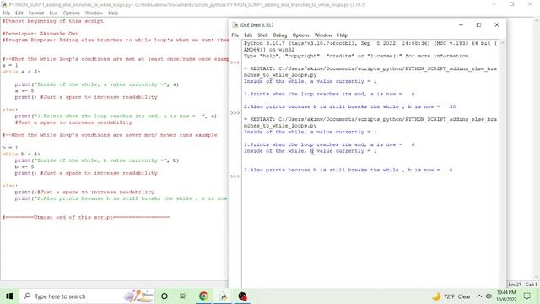Click the second >>> prompt in the shell

click(x=235, y=113)
